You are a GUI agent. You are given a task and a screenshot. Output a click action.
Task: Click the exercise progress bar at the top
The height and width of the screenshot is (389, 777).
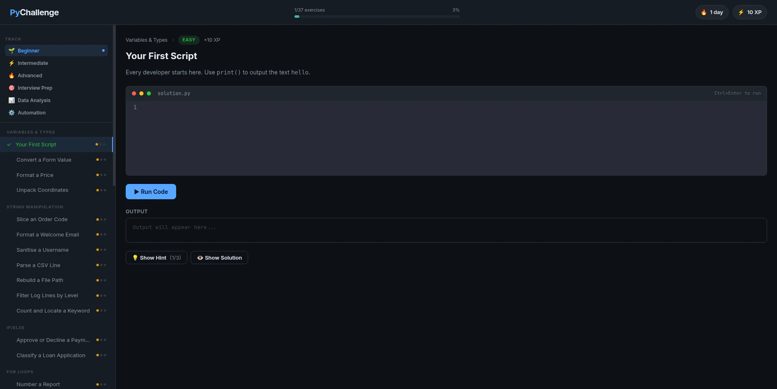coord(377,16)
